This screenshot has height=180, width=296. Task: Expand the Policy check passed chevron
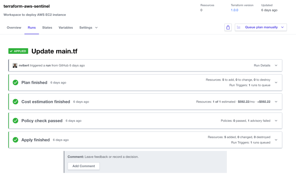tap(276, 121)
